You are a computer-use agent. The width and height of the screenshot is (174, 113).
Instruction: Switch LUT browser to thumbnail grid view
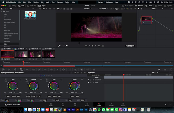click(x=43, y=9)
